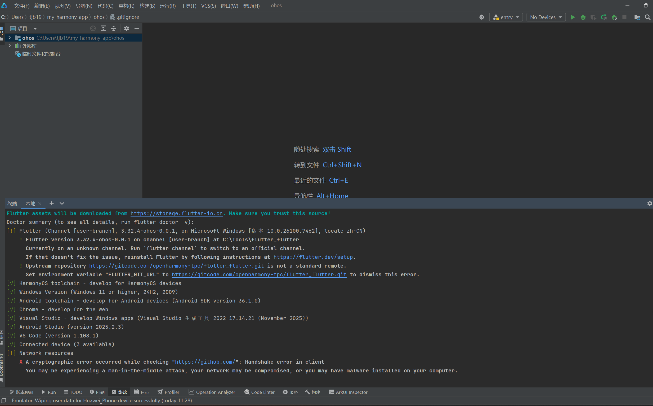Open the ArkUI Inspector tool window
The width and height of the screenshot is (653, 406).
pyautogui.click(x=348, y=392)
